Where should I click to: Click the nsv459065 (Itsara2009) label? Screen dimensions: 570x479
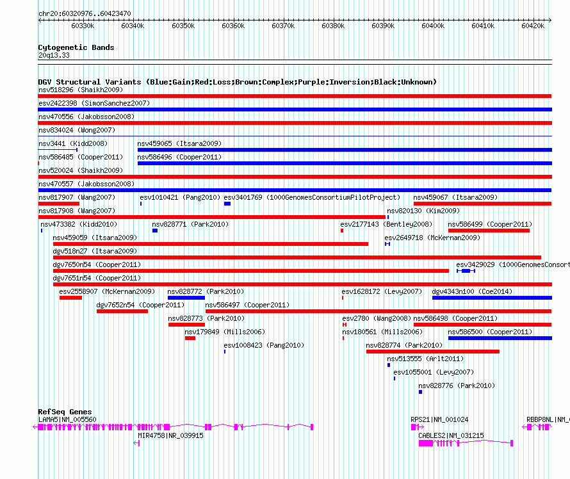(179, 143)
